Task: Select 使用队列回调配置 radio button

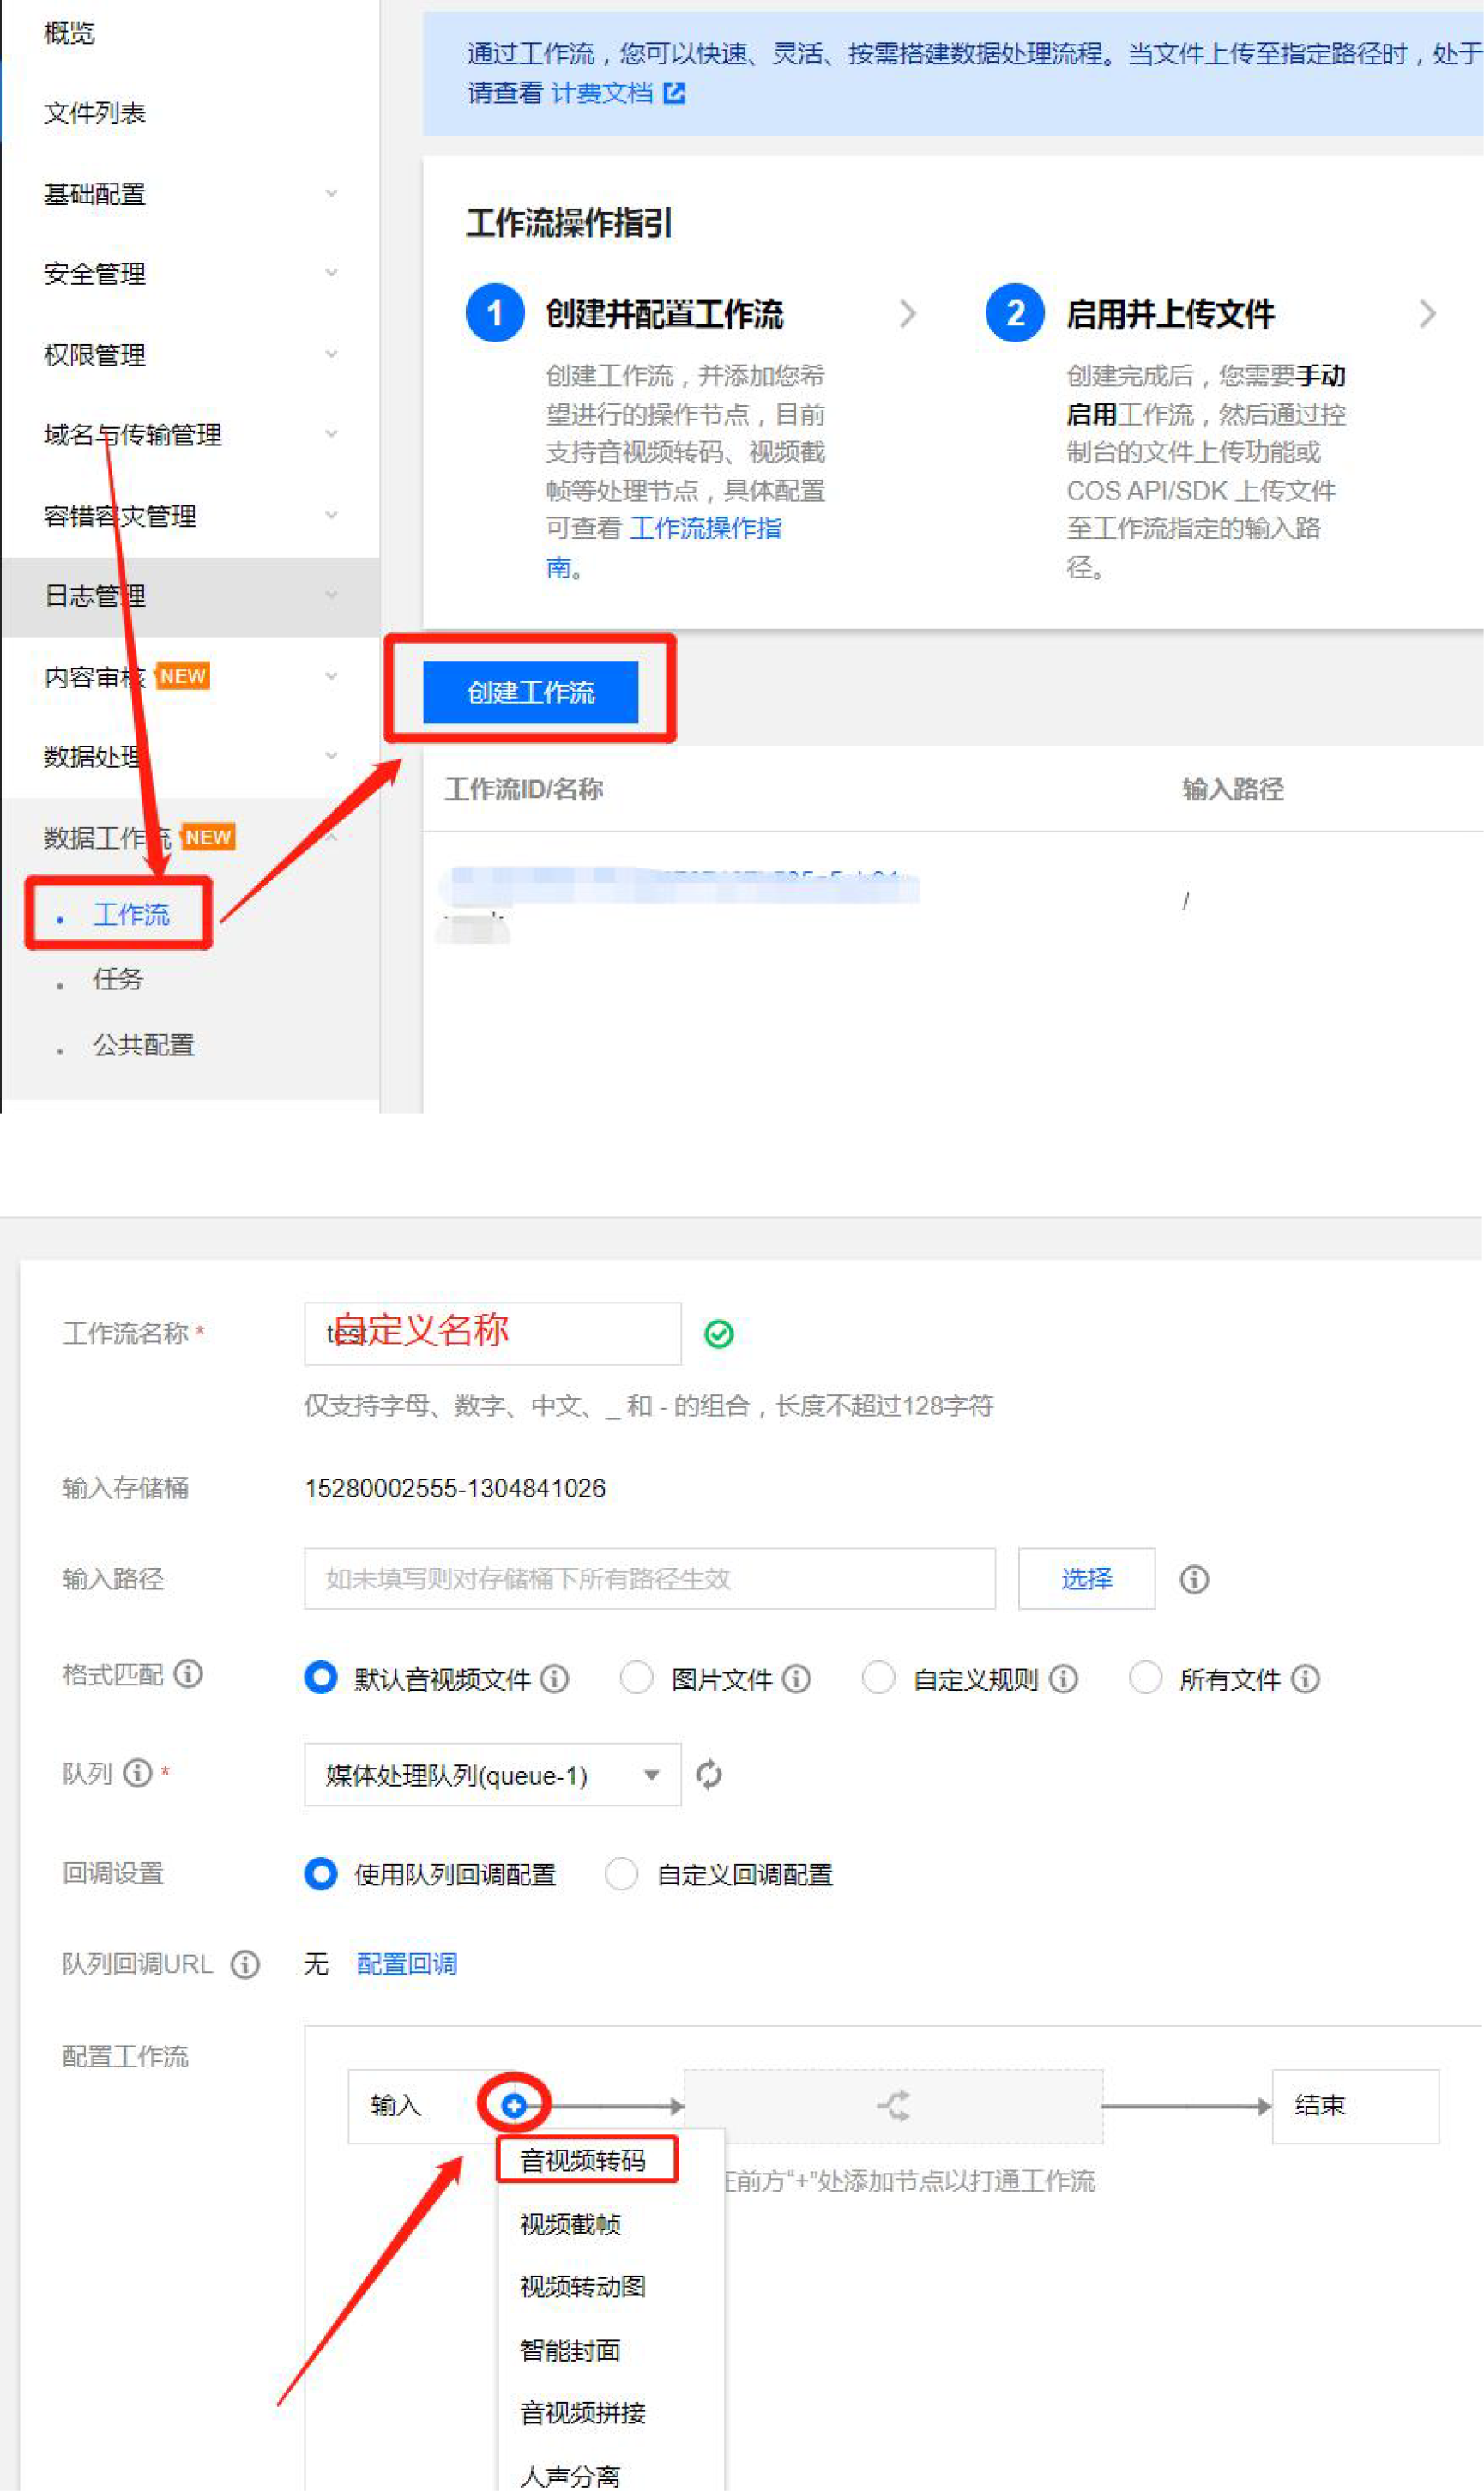Action: point(320,1874)
